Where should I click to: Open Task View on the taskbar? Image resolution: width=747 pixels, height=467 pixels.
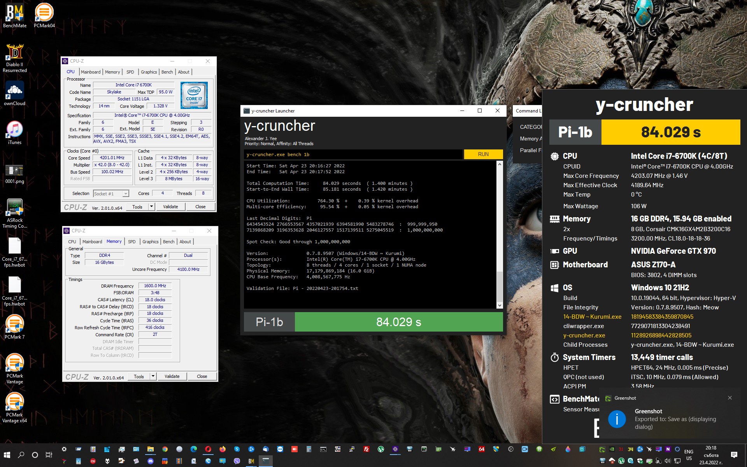coord(49,455)
